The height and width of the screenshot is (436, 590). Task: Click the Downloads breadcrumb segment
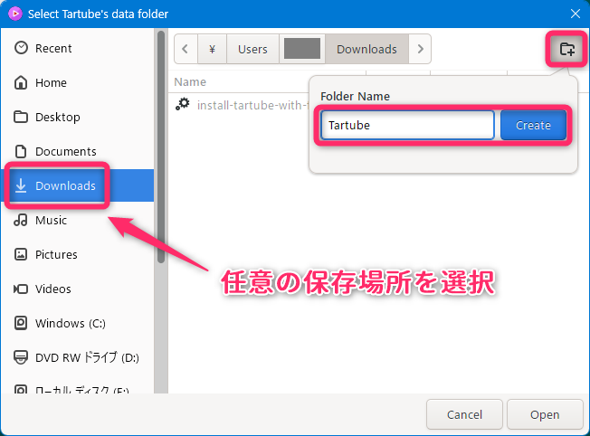pyautogui.click(x=366, y=49)
